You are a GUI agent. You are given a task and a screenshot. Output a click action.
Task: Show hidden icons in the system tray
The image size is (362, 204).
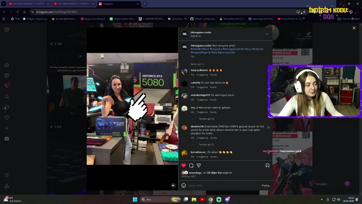322,199
